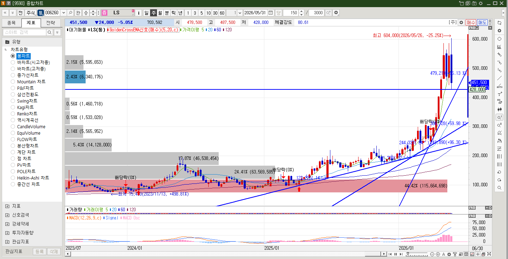Expand the 지표 tree section
508x259 pixels.
click(7, 206)
